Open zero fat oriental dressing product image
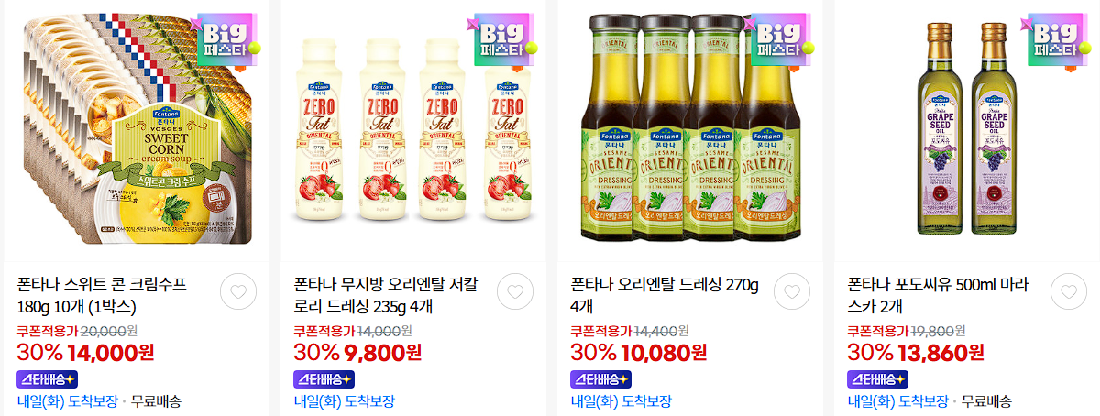This screenshot has height=416, width=1100. (x=413, y=129)
